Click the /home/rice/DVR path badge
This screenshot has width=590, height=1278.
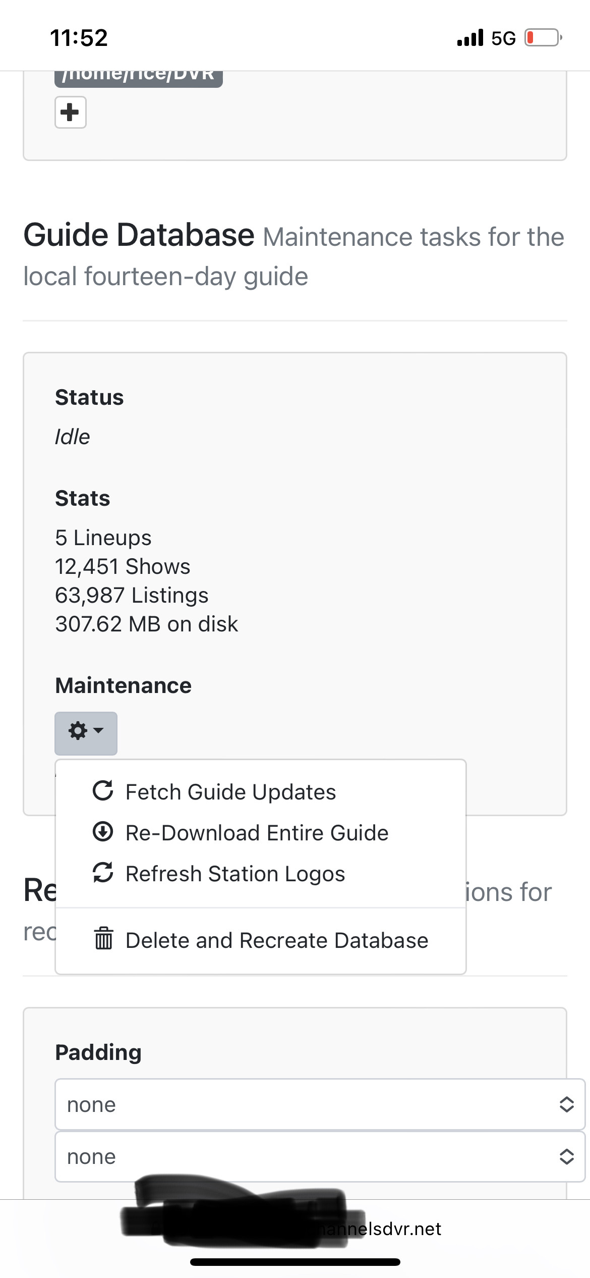click(x=138, y=77)
